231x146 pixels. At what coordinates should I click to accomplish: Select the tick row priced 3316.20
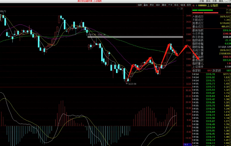[212, 109]
